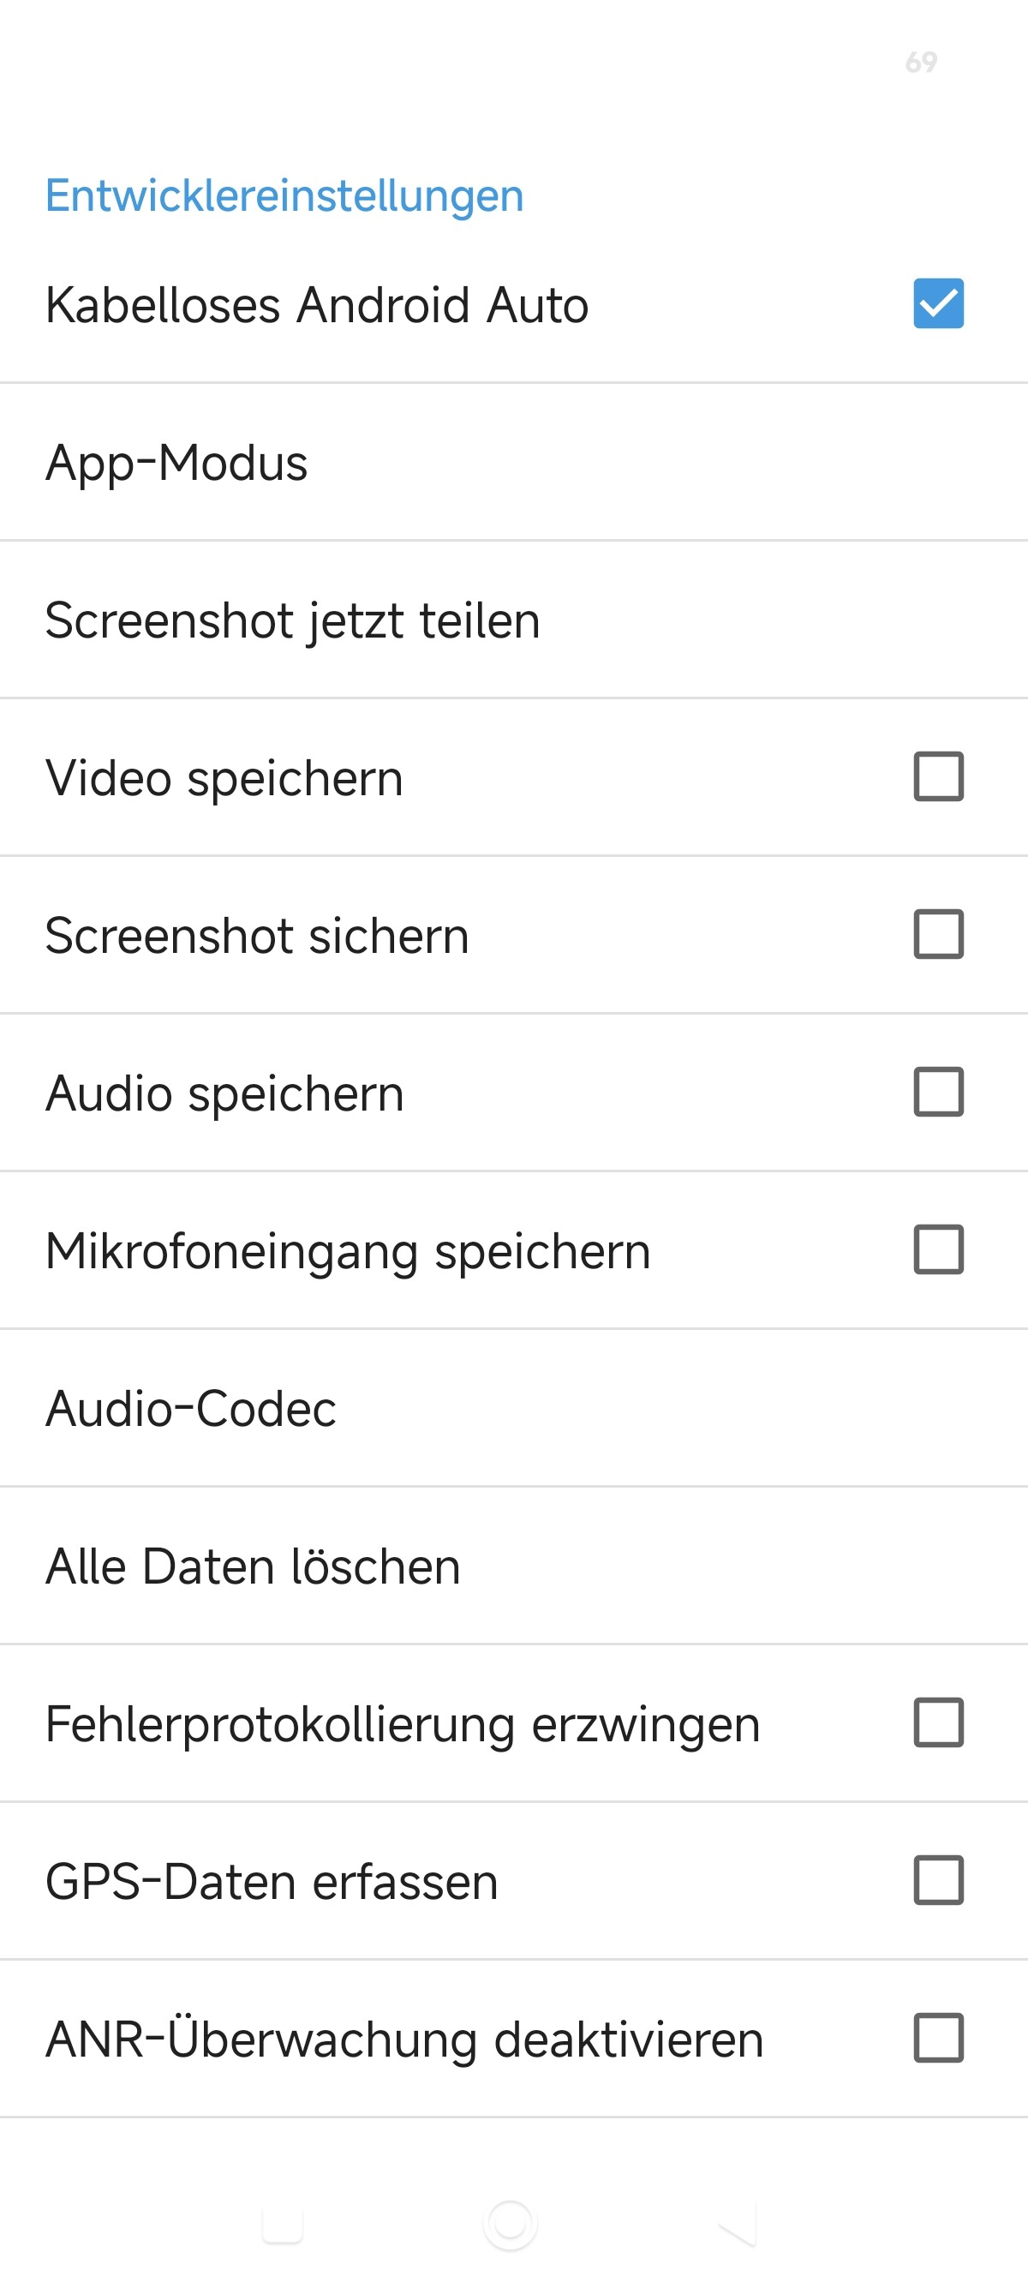1028x2288 pixels.
Task: Open the Audio-Codec option
Action: click(514, 1409)
